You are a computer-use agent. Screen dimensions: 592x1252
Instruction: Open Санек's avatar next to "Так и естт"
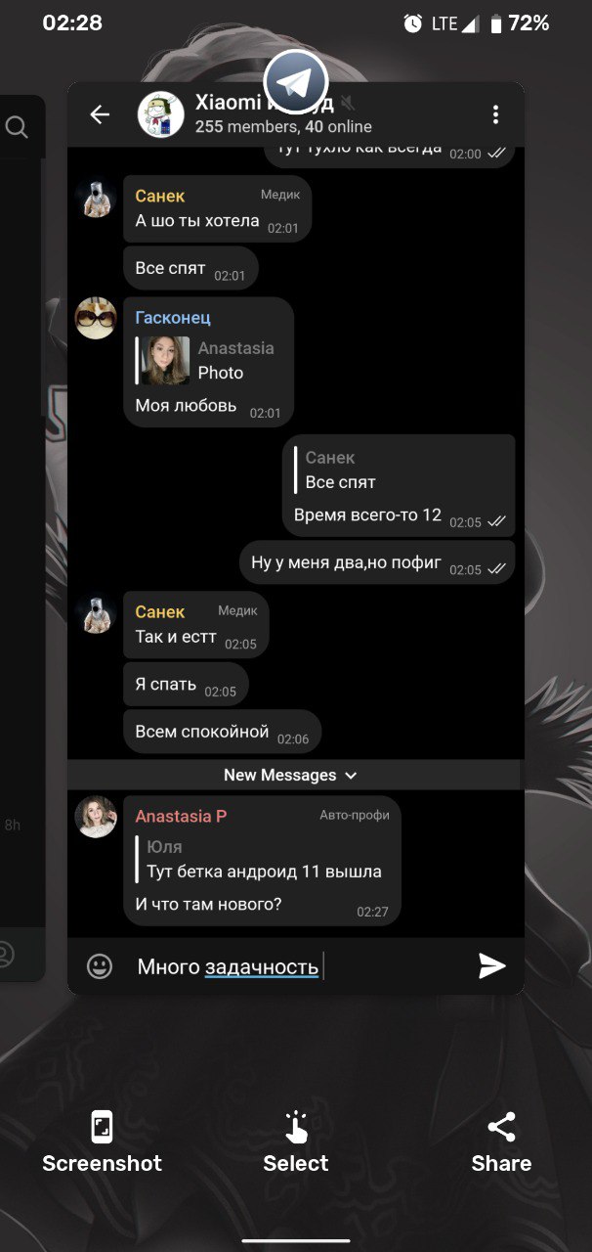point(96,615)
